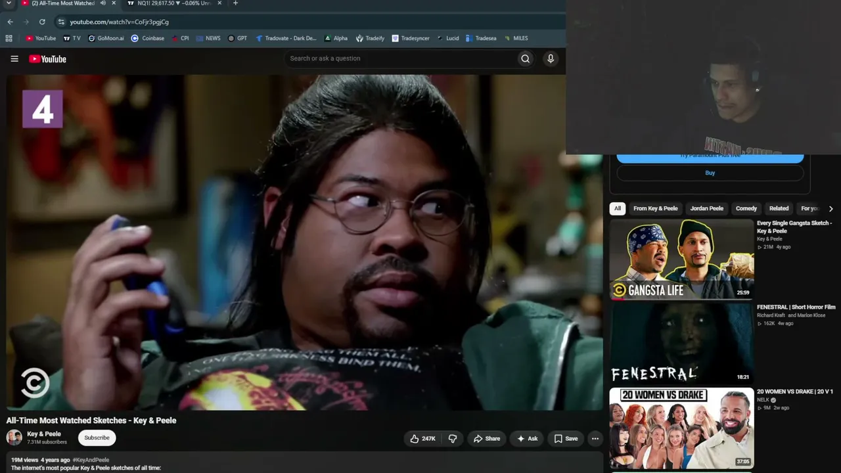Open the bookmarks apps grid icon
This screenshot has height=473, width=841.
(9, 38)
